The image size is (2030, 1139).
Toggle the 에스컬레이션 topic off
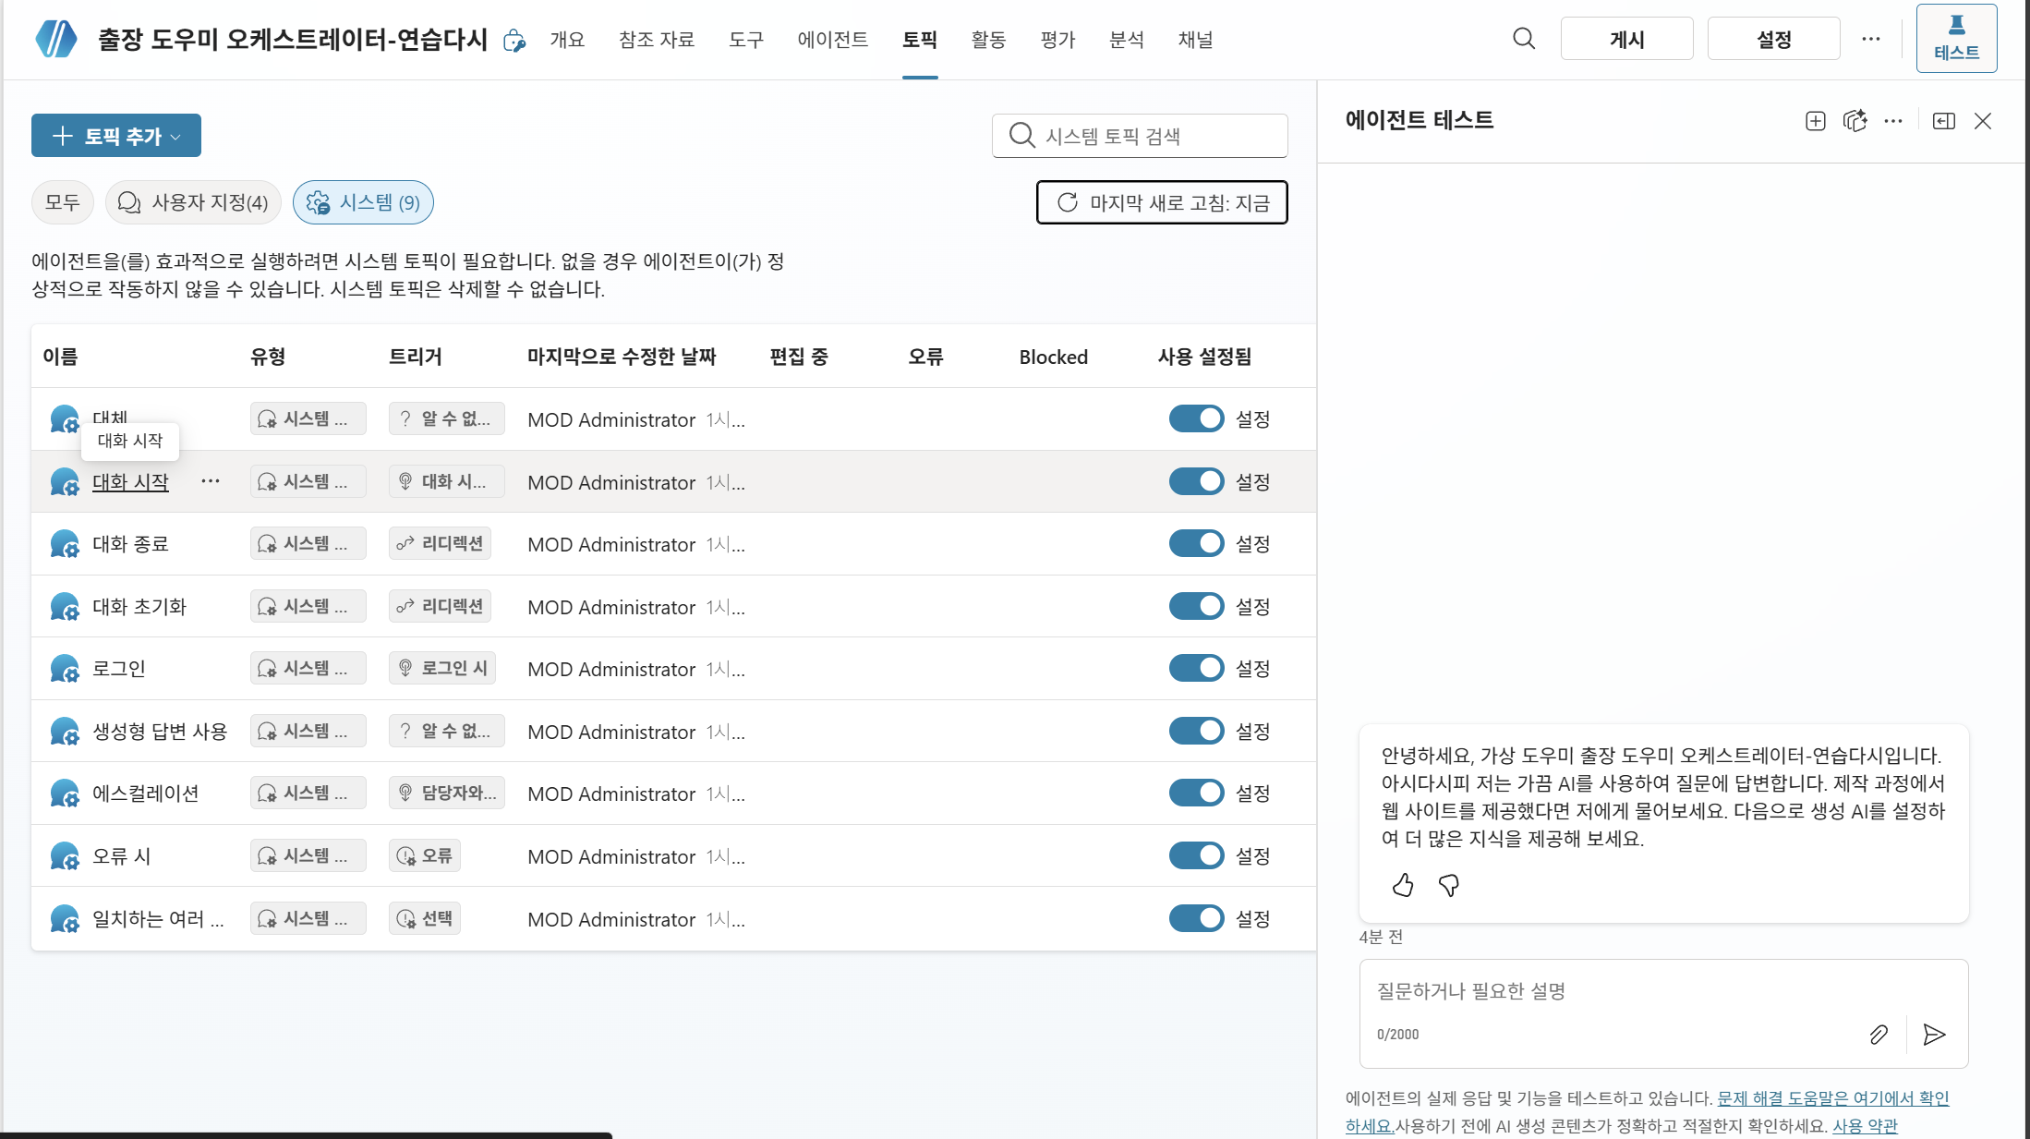tap(1196, 793)
